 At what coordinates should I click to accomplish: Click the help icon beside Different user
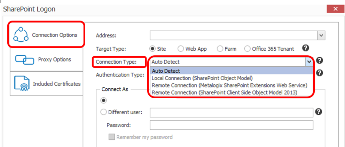pos(318,112)
